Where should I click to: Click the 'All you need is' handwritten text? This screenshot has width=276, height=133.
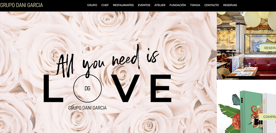(x=108, y=61)
